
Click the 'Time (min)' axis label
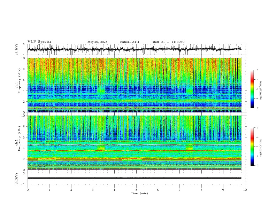(x=139, y=193)
